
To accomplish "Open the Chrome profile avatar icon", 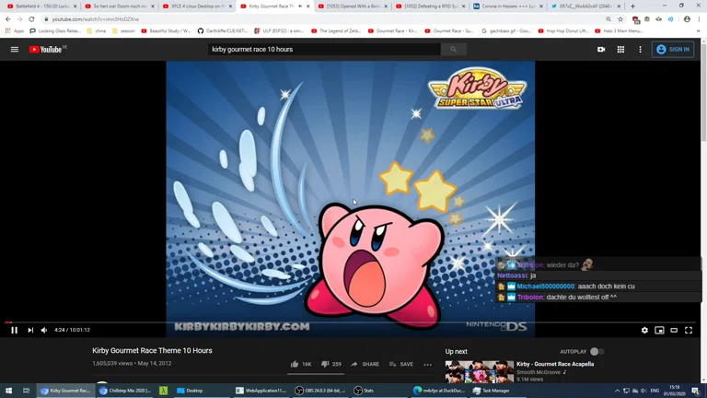I will [687, 19].
